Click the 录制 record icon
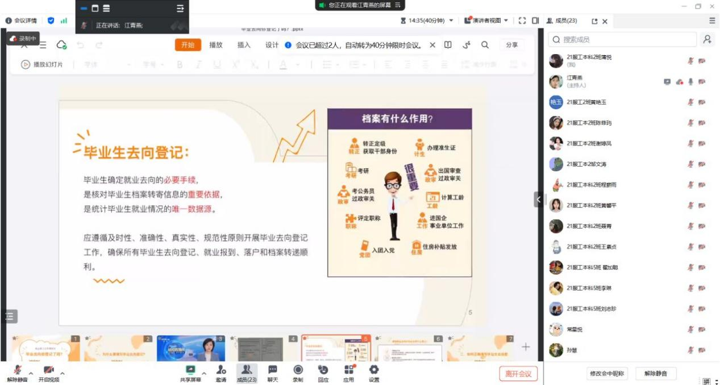Viewport: 720px width, 385px height. click(x=298, y=371)
